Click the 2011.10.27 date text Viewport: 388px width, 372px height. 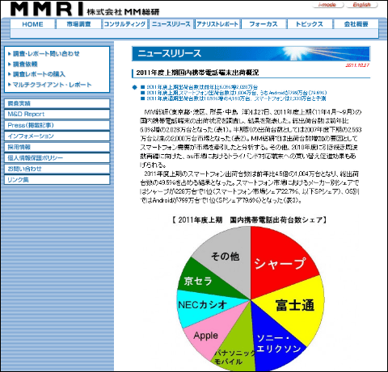(x=357, y=65)
